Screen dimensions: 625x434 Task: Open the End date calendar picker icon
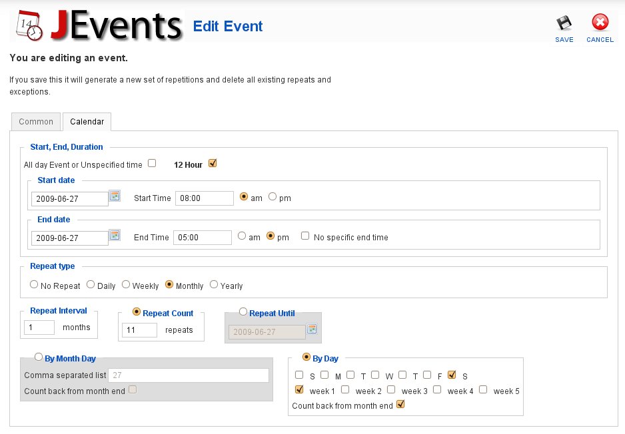click(x=115, y=235)
